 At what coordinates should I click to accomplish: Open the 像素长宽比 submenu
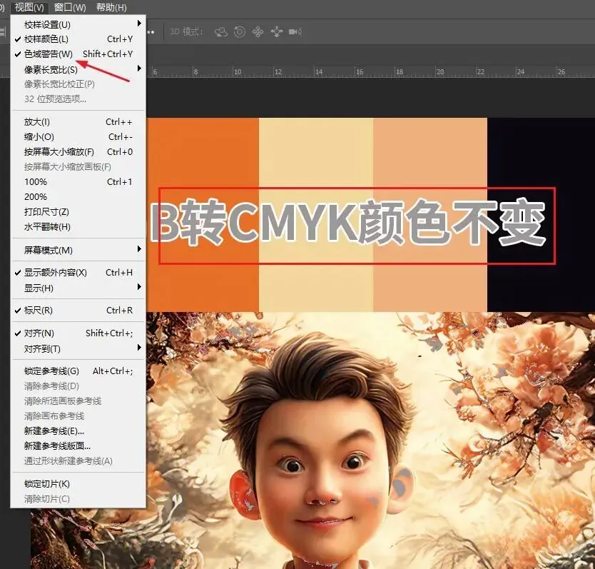click(47, 69)
